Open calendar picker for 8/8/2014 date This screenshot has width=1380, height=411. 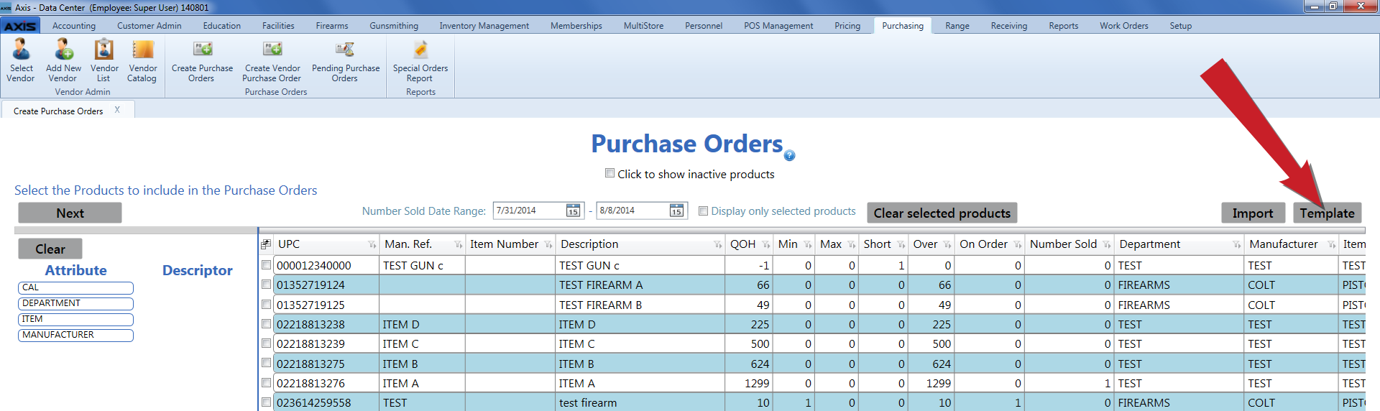676,211
